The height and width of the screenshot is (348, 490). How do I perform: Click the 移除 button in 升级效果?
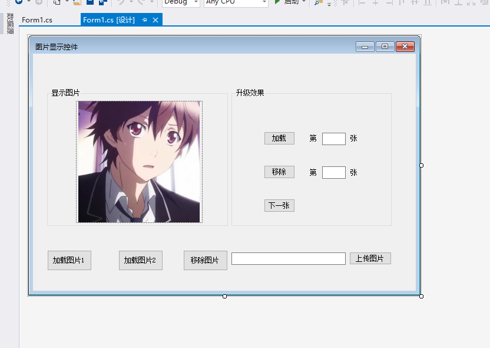(279, 172)
